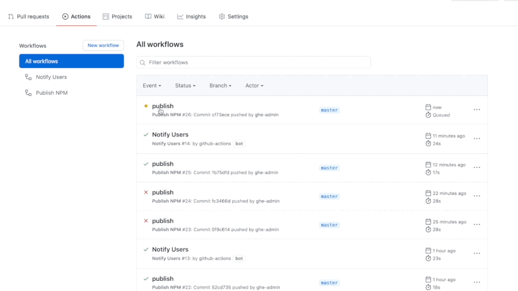The width and height of the screenshot is (518, 291).
Task: Click the success checkmark for Notify Users #14
Action: [146, 135]
